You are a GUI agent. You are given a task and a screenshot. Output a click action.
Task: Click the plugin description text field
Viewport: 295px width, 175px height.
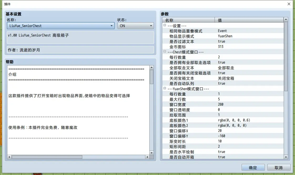coord(80,37)
